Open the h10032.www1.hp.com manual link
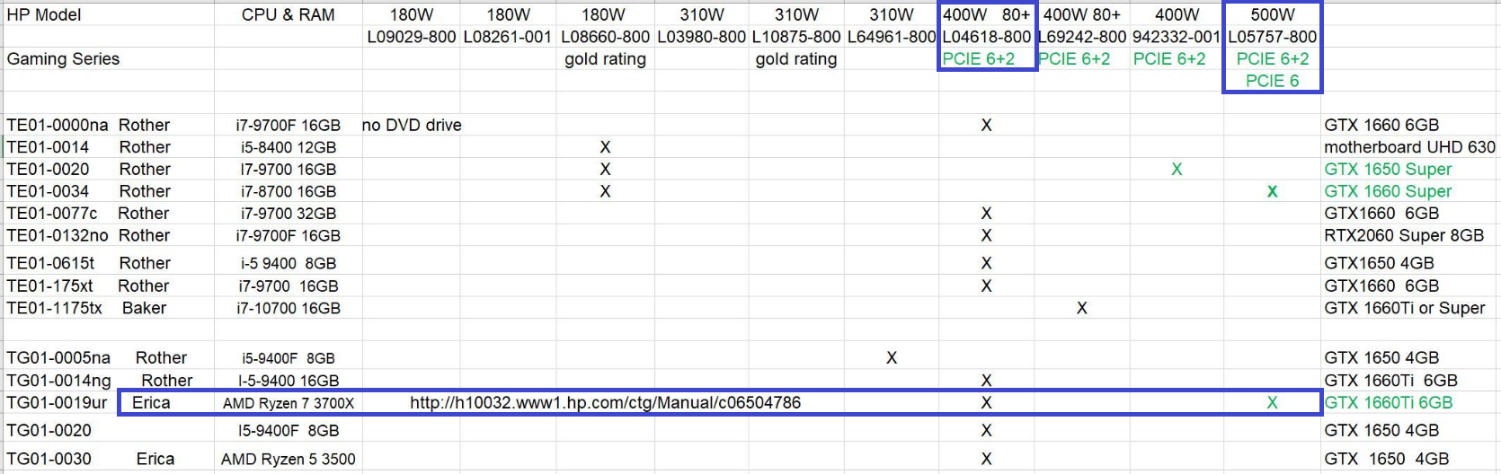Screen dimensions: 1501x474 click(605, 402)
